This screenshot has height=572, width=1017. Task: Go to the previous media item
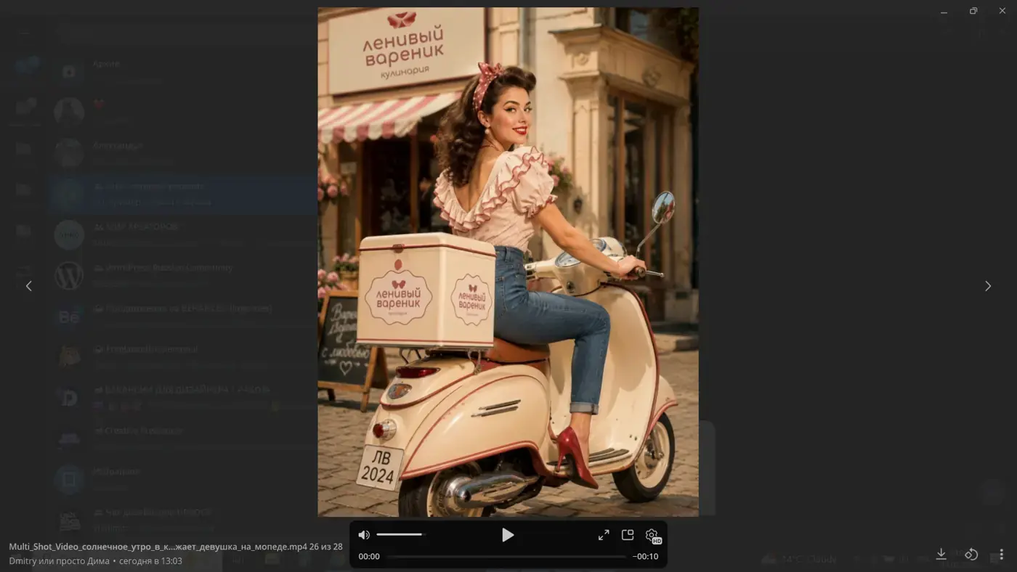[29, 286]
